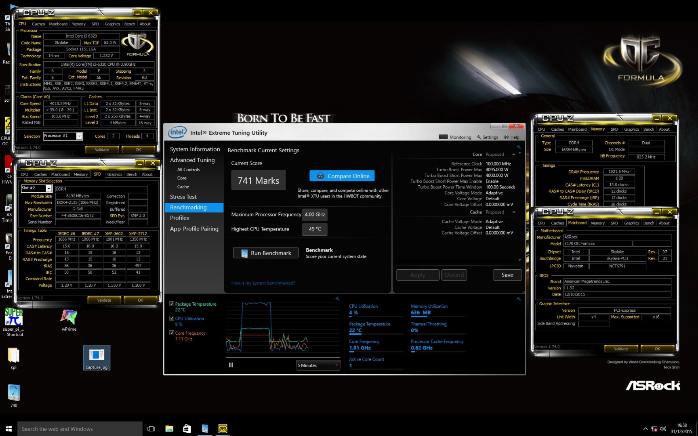Click Run Benchmark button
Image resolution: width=698 pixels, height=436 pixels.
pos(266,253)
